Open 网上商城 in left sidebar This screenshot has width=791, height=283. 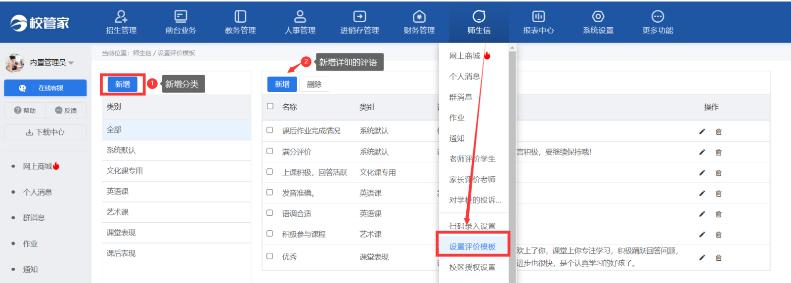click(x=41, y=166)
